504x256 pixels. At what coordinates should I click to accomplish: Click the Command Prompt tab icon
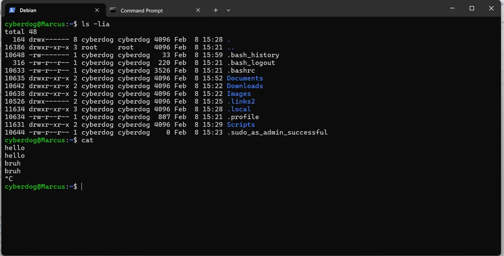coord(113,10)
